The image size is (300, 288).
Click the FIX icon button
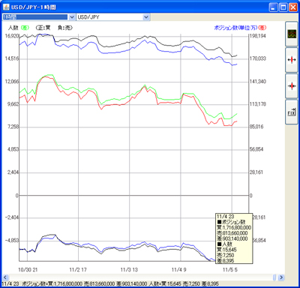click(292, 112)
